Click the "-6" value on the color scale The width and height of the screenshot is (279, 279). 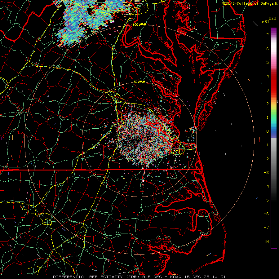(266, 214)
